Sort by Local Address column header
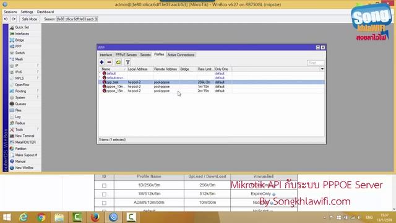 pos(140,69)
